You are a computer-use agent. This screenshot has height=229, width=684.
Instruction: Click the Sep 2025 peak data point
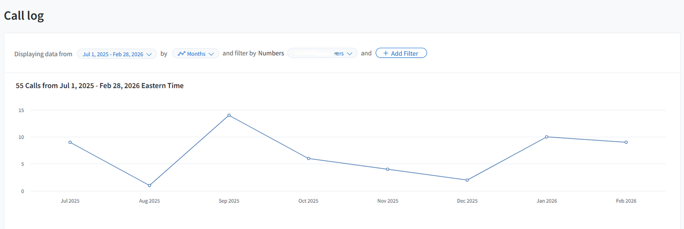click(x=229, y=115)
